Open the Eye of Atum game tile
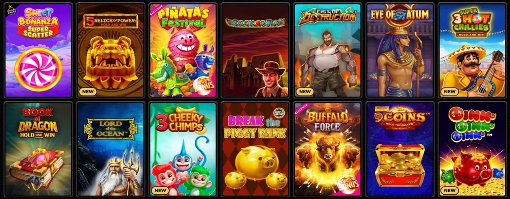 tap(400, 51)
